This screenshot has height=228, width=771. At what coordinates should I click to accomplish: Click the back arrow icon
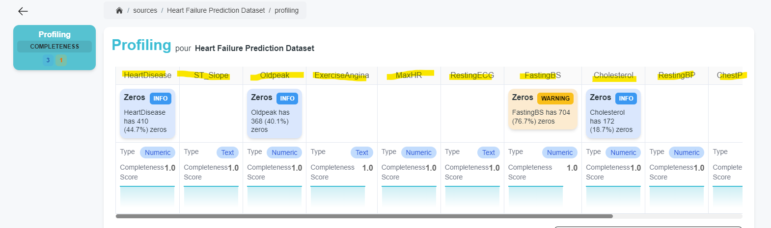click(23, 11)
